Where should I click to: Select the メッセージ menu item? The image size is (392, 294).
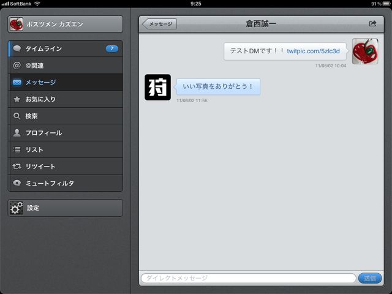[x=66, y=82]
